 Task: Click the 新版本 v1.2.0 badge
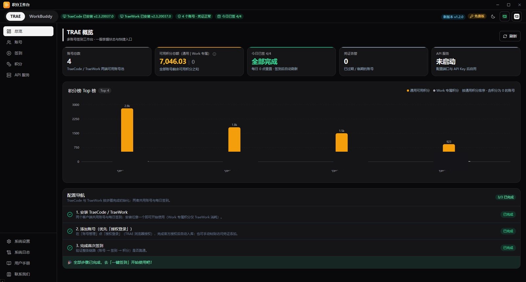453,17
